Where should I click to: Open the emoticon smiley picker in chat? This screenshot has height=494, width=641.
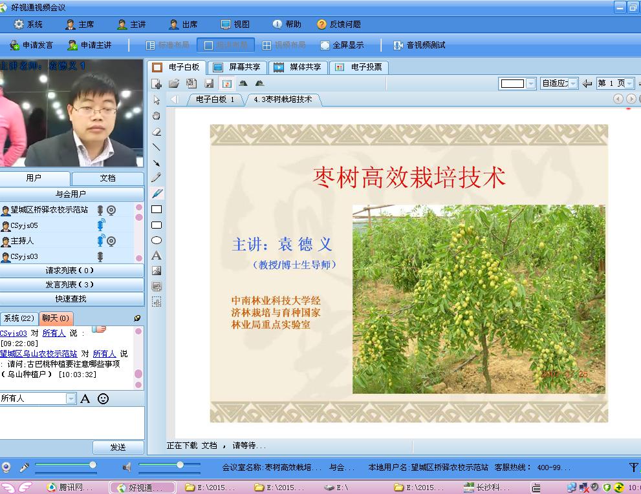pyautogui.click(x=103, y=398)
